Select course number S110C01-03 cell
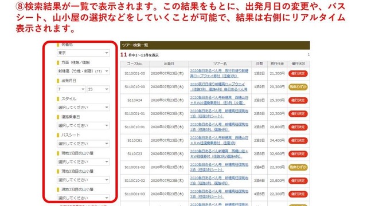Viewport: 367px width, 206px height. 135,194
